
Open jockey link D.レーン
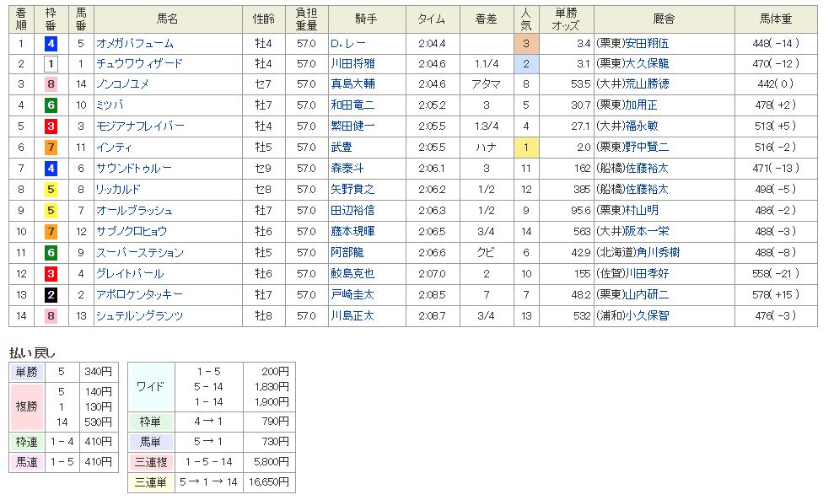point(348,44)
